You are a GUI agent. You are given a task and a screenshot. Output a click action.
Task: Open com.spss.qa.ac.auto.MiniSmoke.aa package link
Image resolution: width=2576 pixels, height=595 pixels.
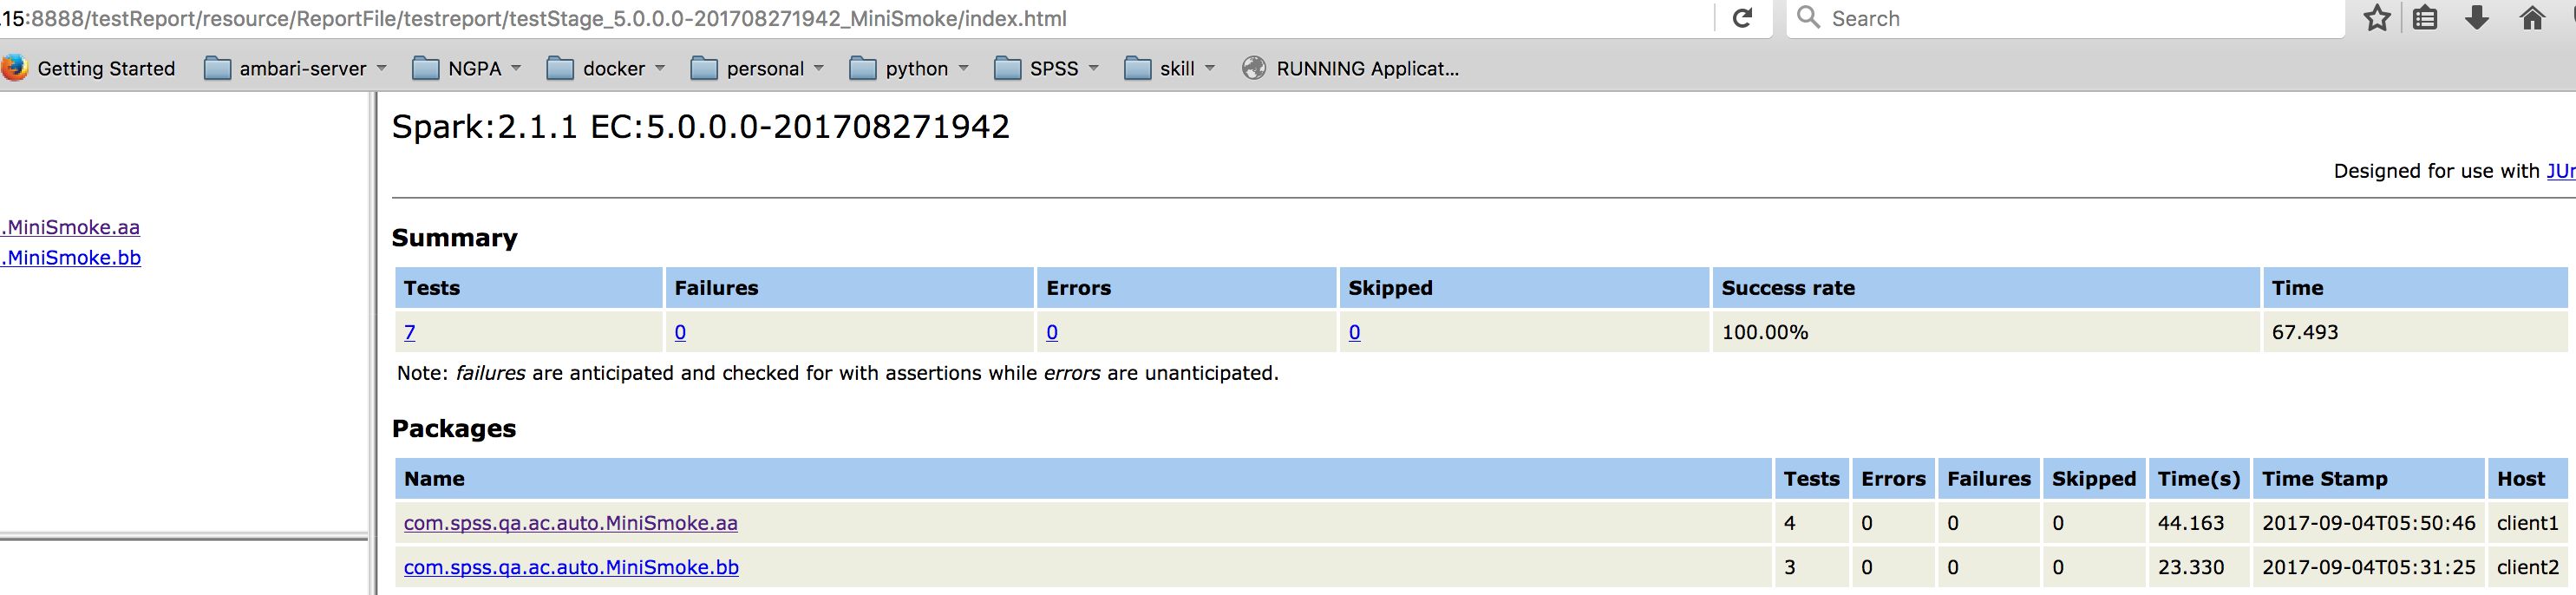click(571, 523)
